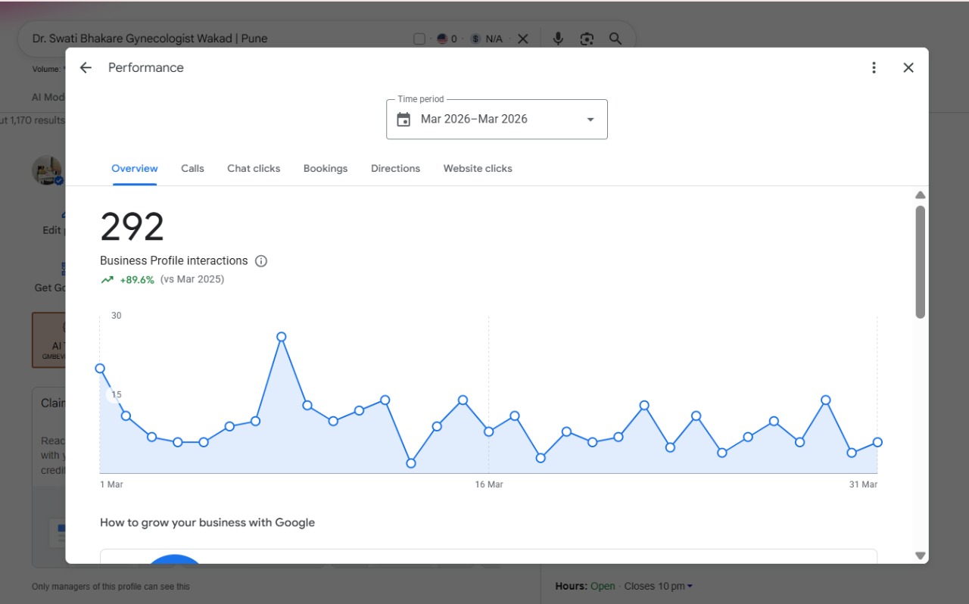Click the peak data point on the chart
969x604 pixels.
282,337
